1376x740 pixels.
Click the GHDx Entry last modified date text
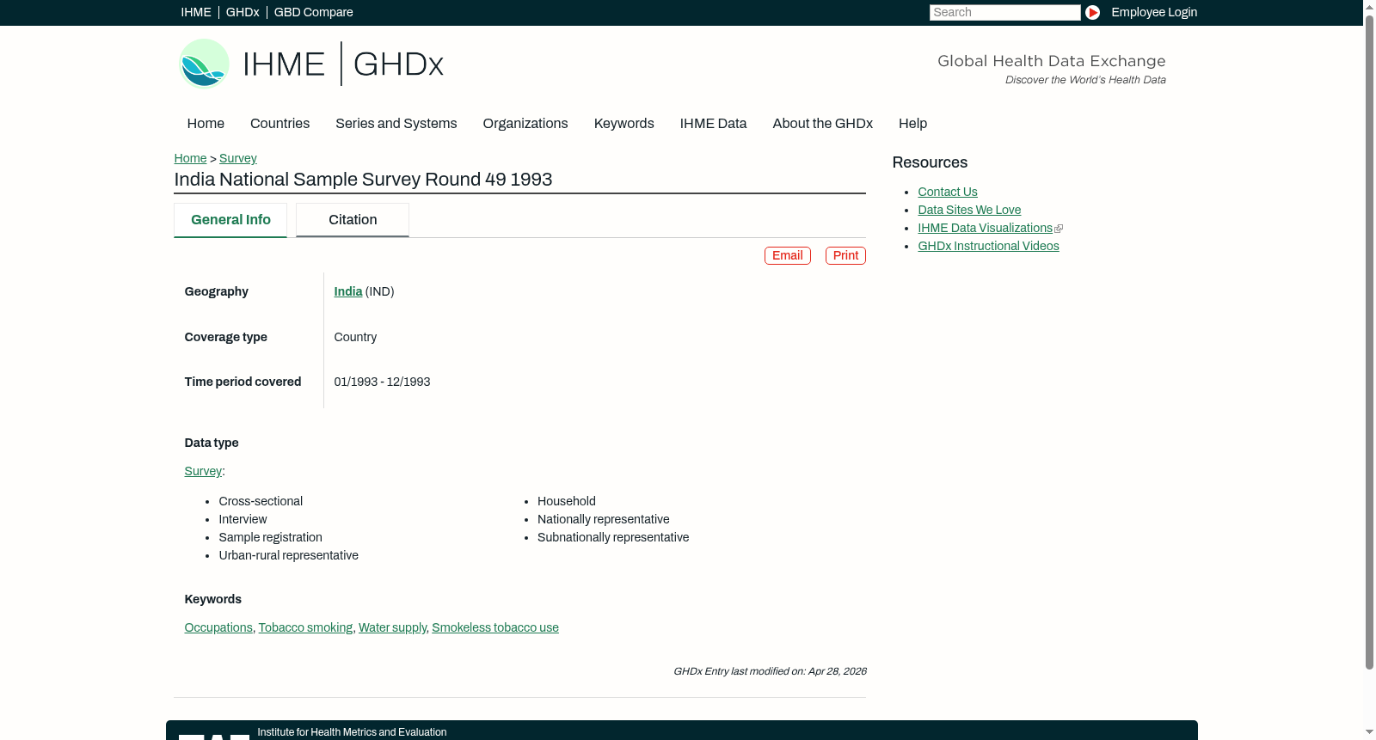[x=770, y=671]
